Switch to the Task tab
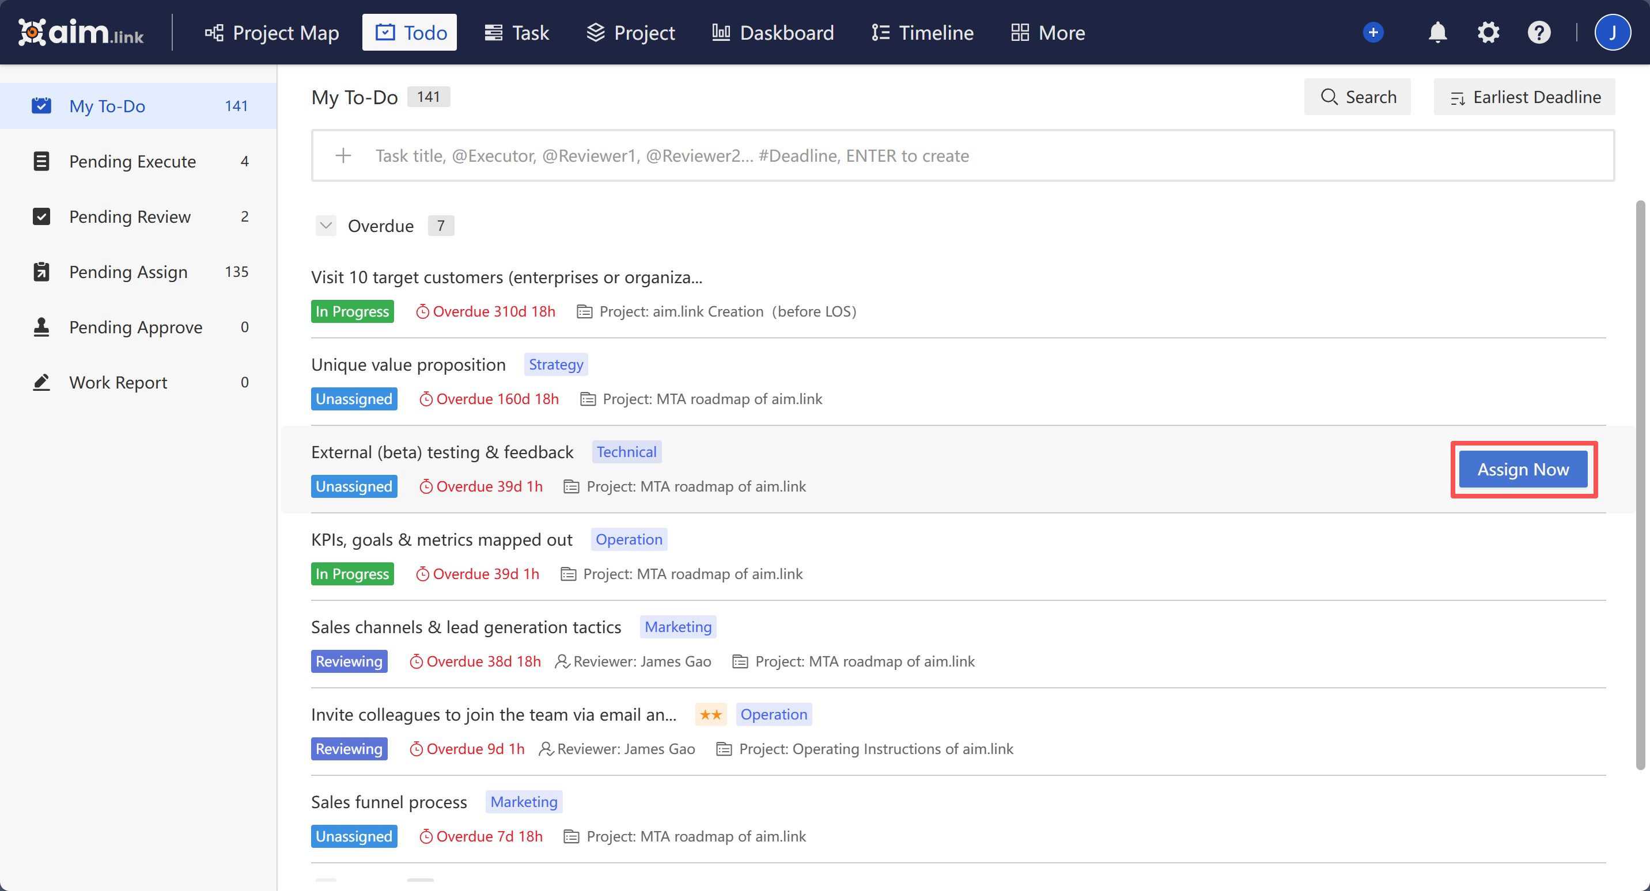1650x891 pixels. click(517, 32)
